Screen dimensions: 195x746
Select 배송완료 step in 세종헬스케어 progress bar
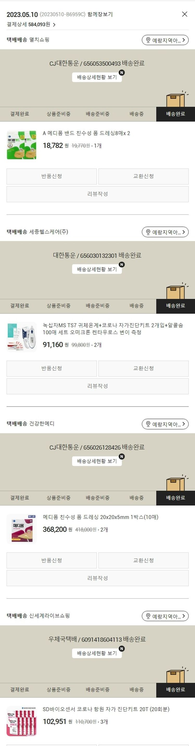(175, 306)
